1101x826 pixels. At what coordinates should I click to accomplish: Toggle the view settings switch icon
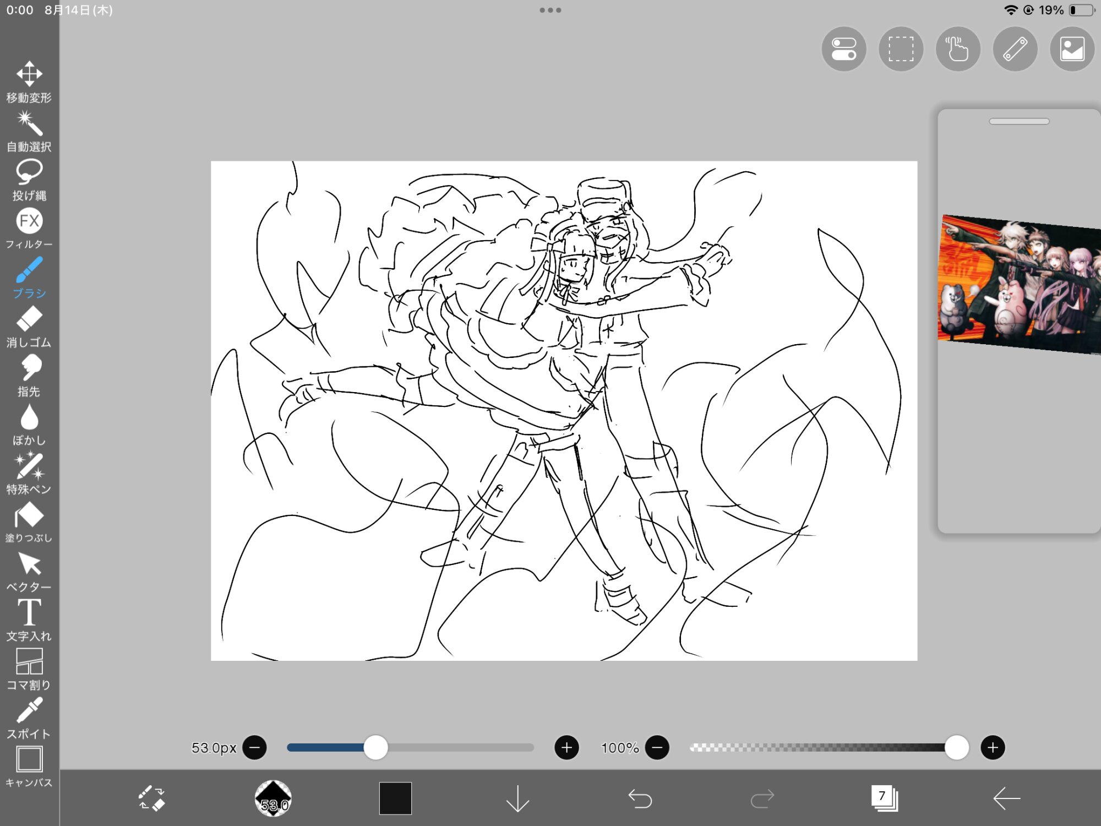pyautogui.click(x=844, y=49)
